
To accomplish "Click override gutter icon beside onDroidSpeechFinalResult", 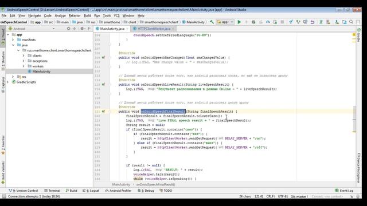I will point(103,112).
